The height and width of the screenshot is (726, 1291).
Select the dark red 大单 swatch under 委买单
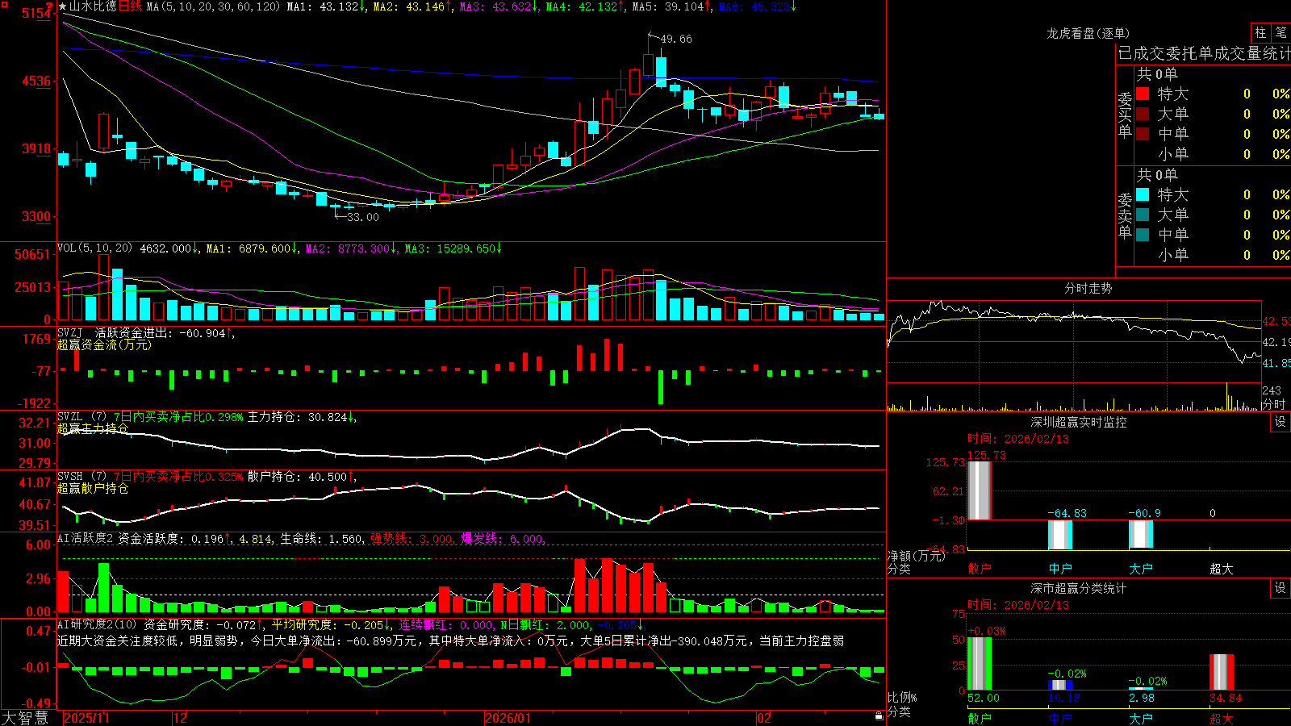(1143, 114)
